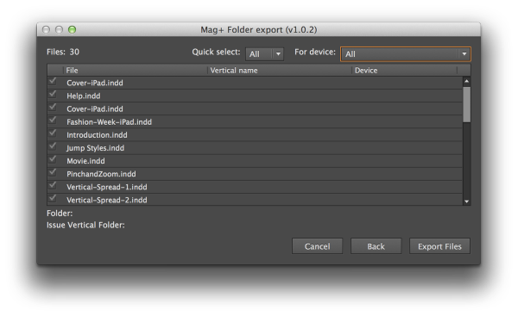Close the Mag+ Folder export window
Screen dimensions: 518x316
(47, 29)
